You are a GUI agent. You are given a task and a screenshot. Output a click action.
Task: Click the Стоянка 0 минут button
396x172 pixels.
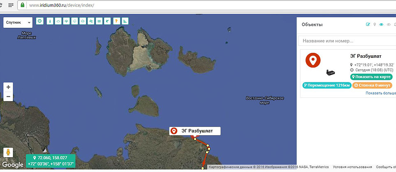pos(372,85)
